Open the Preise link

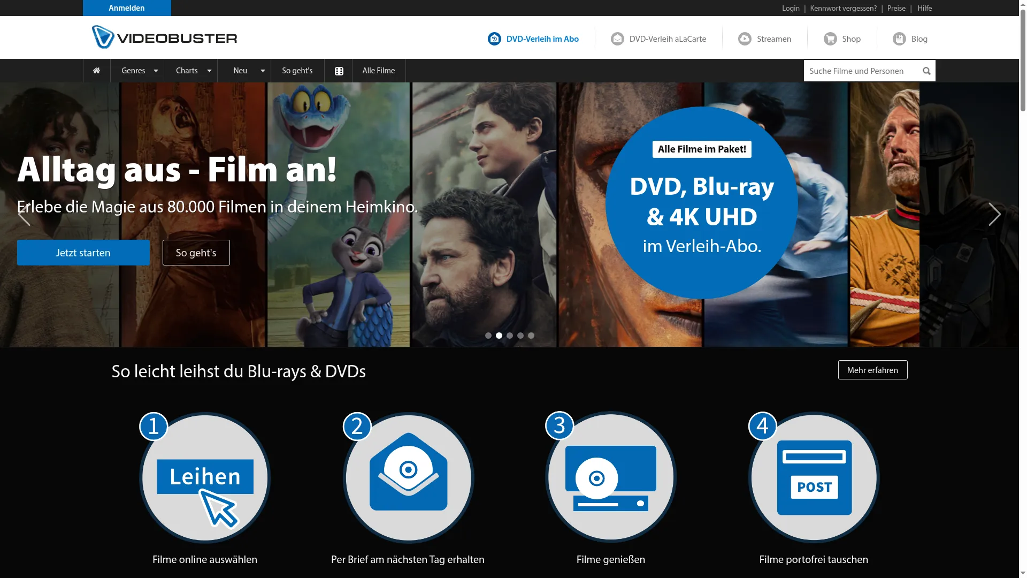coord(896,8)
